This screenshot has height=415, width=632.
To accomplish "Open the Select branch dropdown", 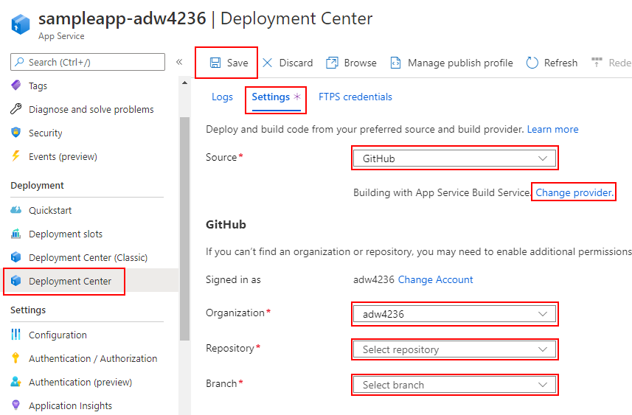I will [x=455, y=385].
